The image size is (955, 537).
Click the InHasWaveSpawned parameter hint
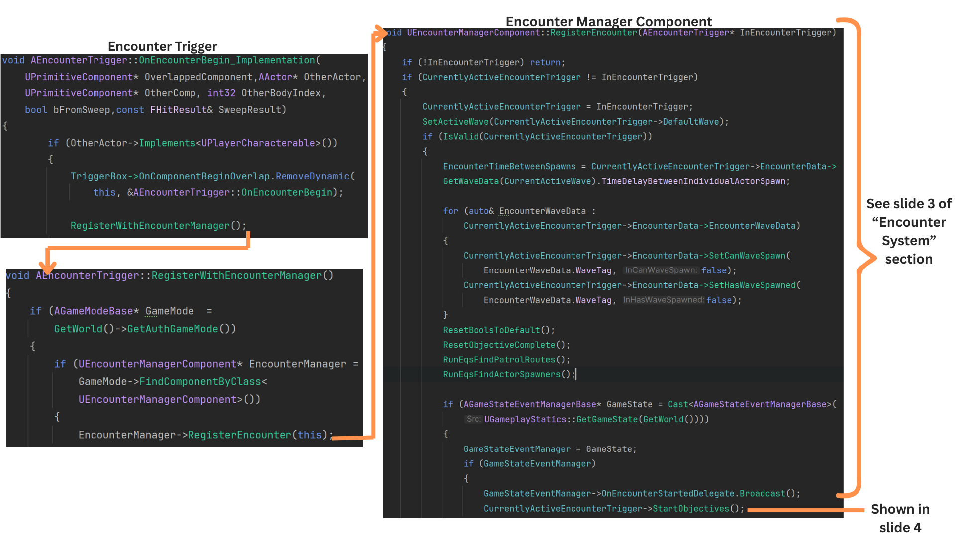[663, 300]
